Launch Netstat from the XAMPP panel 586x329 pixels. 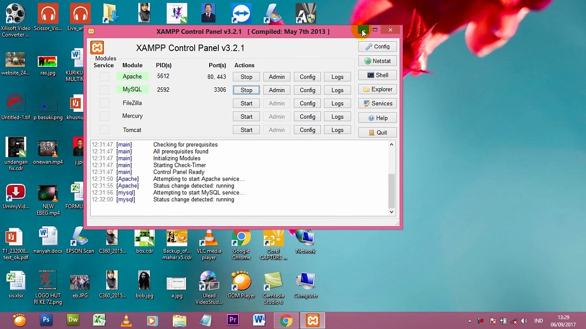377,61
